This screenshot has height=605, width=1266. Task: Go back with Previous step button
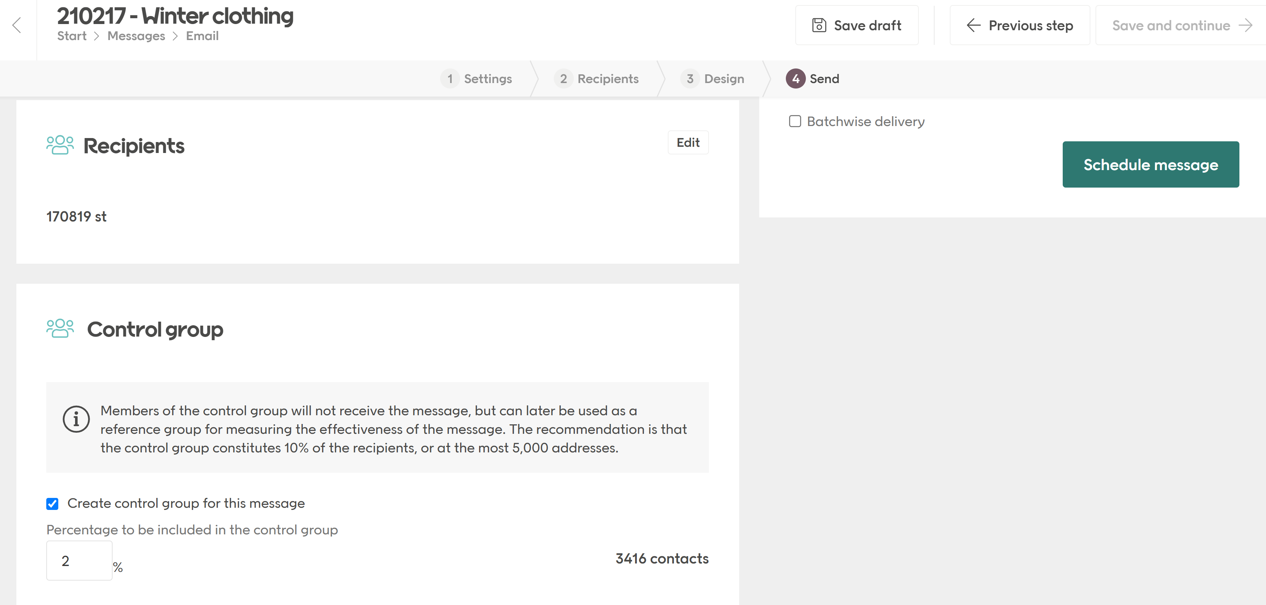click(1019, 25)
